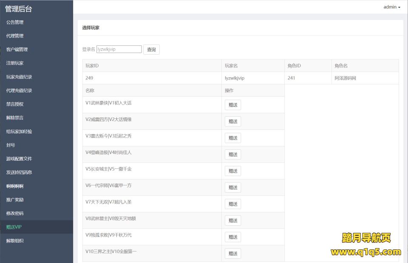Open 游戏配置文件 page
This screenshot has height=263, width=408.
[x=19, y=159]
